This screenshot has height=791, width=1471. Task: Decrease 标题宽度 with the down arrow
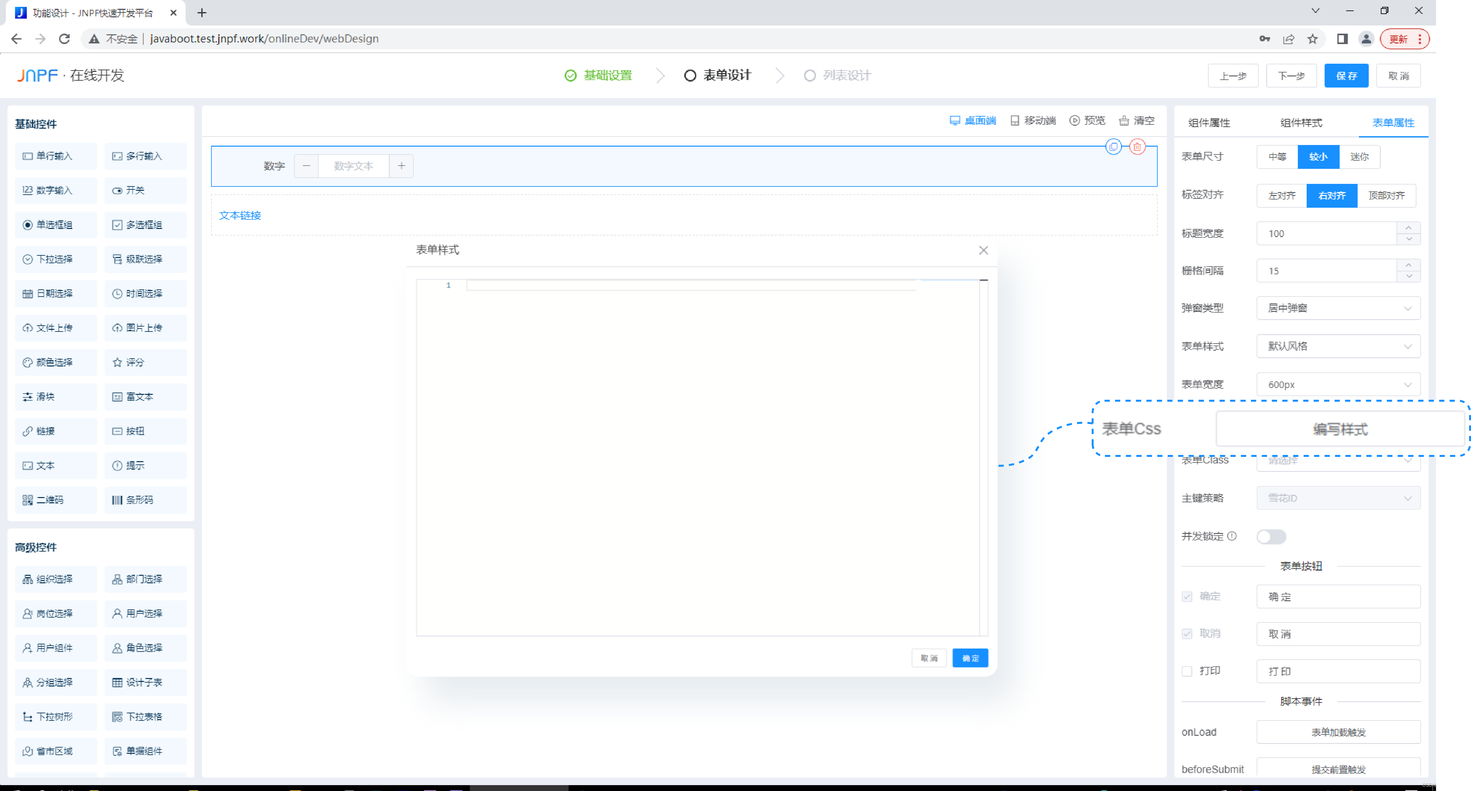tap(1409, 239)
